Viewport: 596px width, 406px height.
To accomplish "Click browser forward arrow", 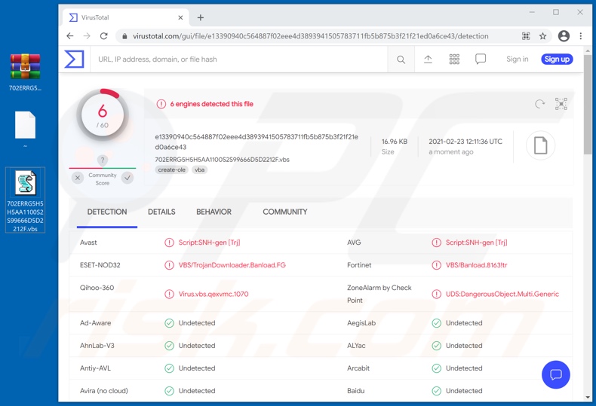I will point(87,36).
